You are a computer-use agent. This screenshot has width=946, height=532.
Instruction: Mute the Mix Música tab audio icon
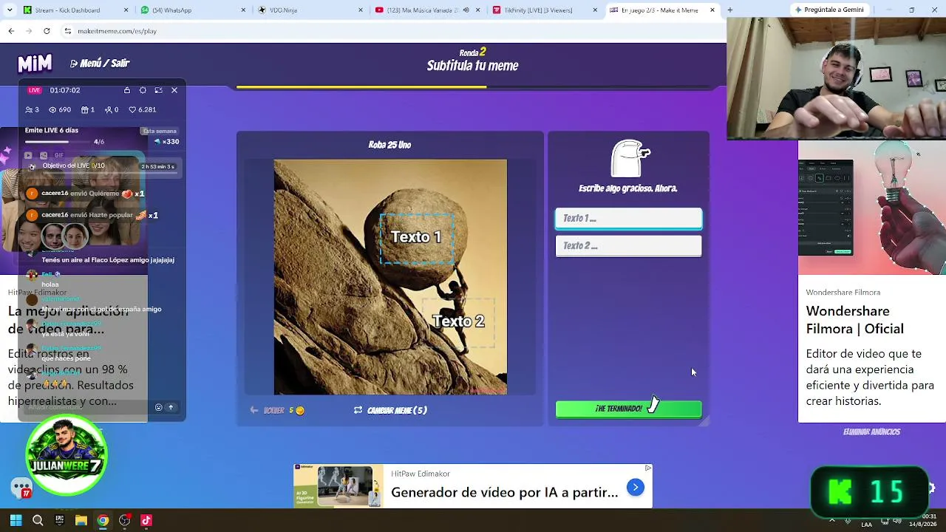(466, 10)
